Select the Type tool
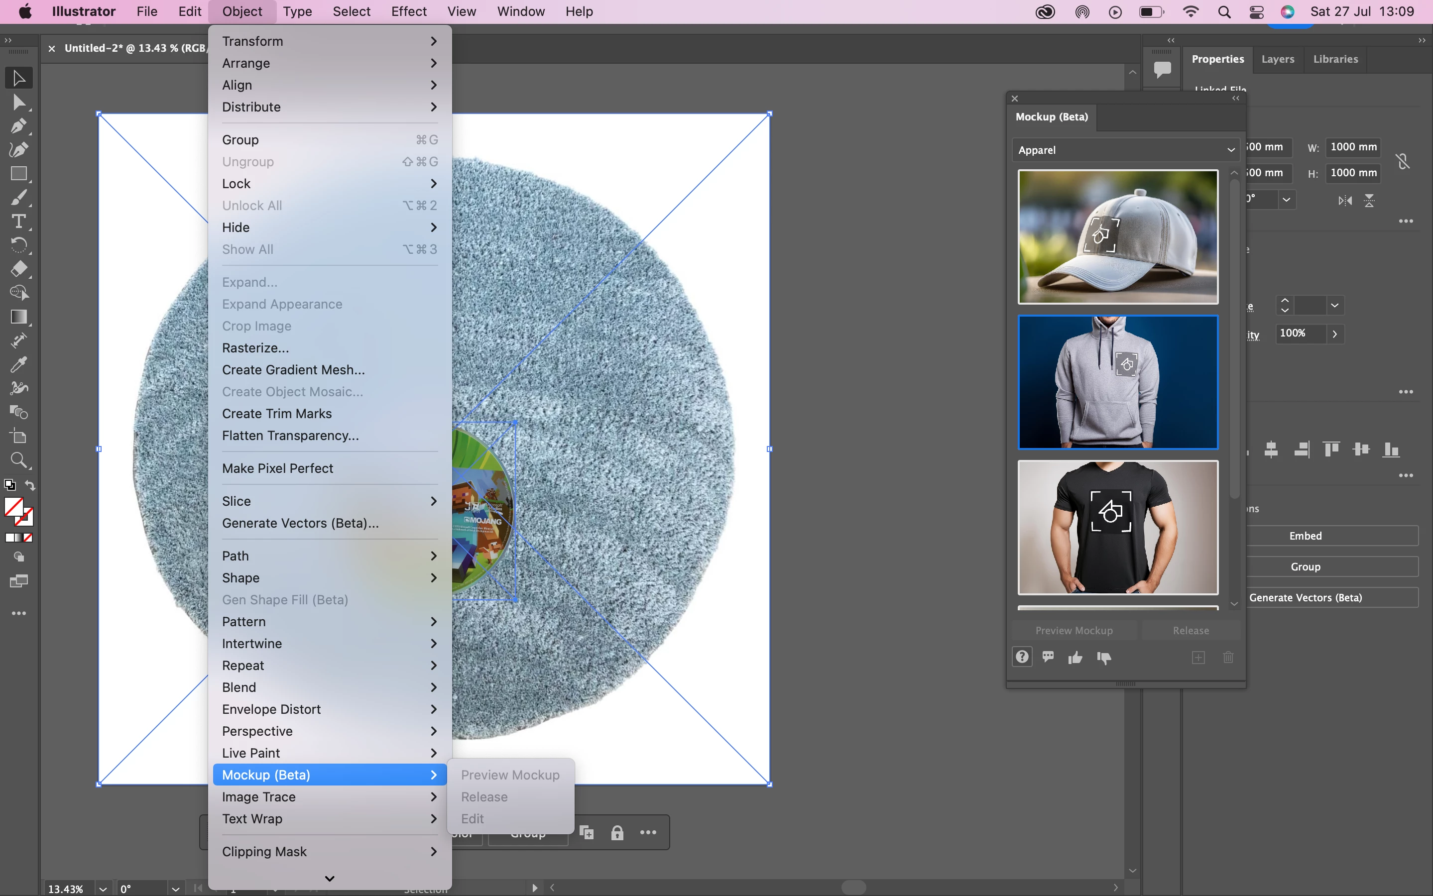 point(18,221)
